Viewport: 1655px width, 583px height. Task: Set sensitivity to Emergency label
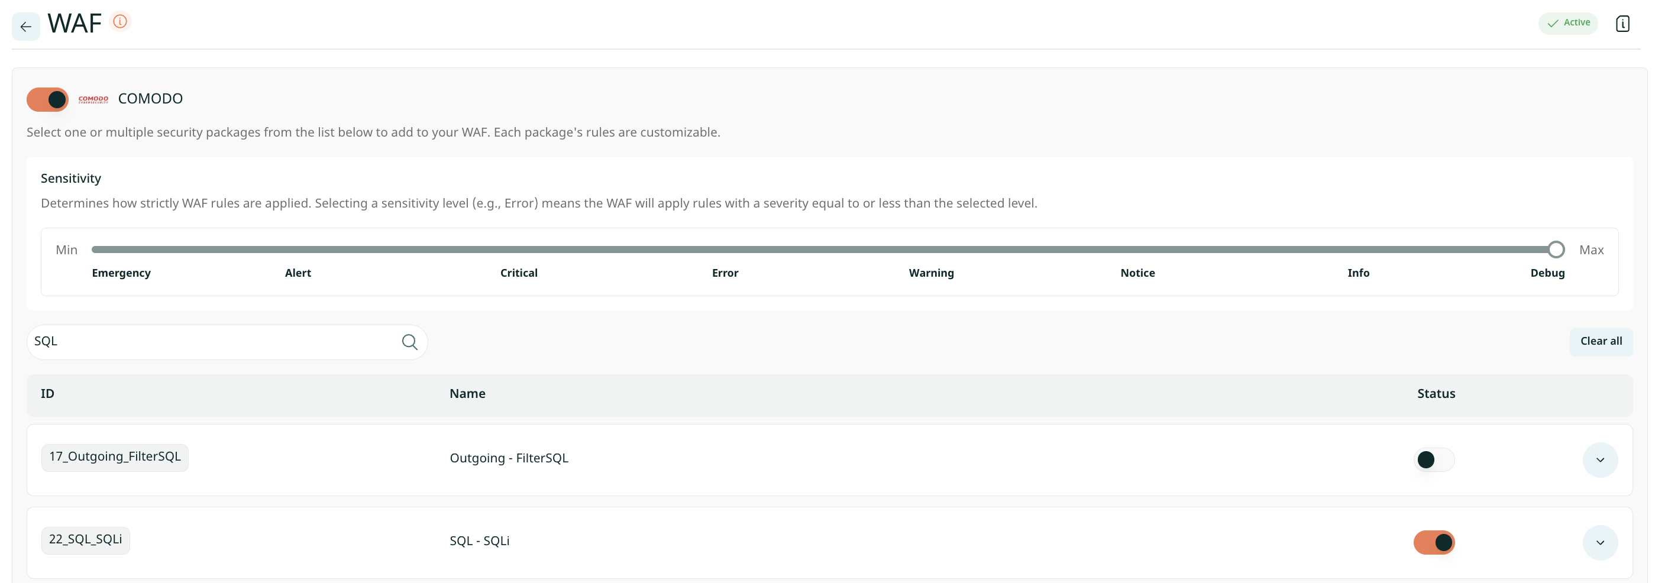tap(121, 273)
